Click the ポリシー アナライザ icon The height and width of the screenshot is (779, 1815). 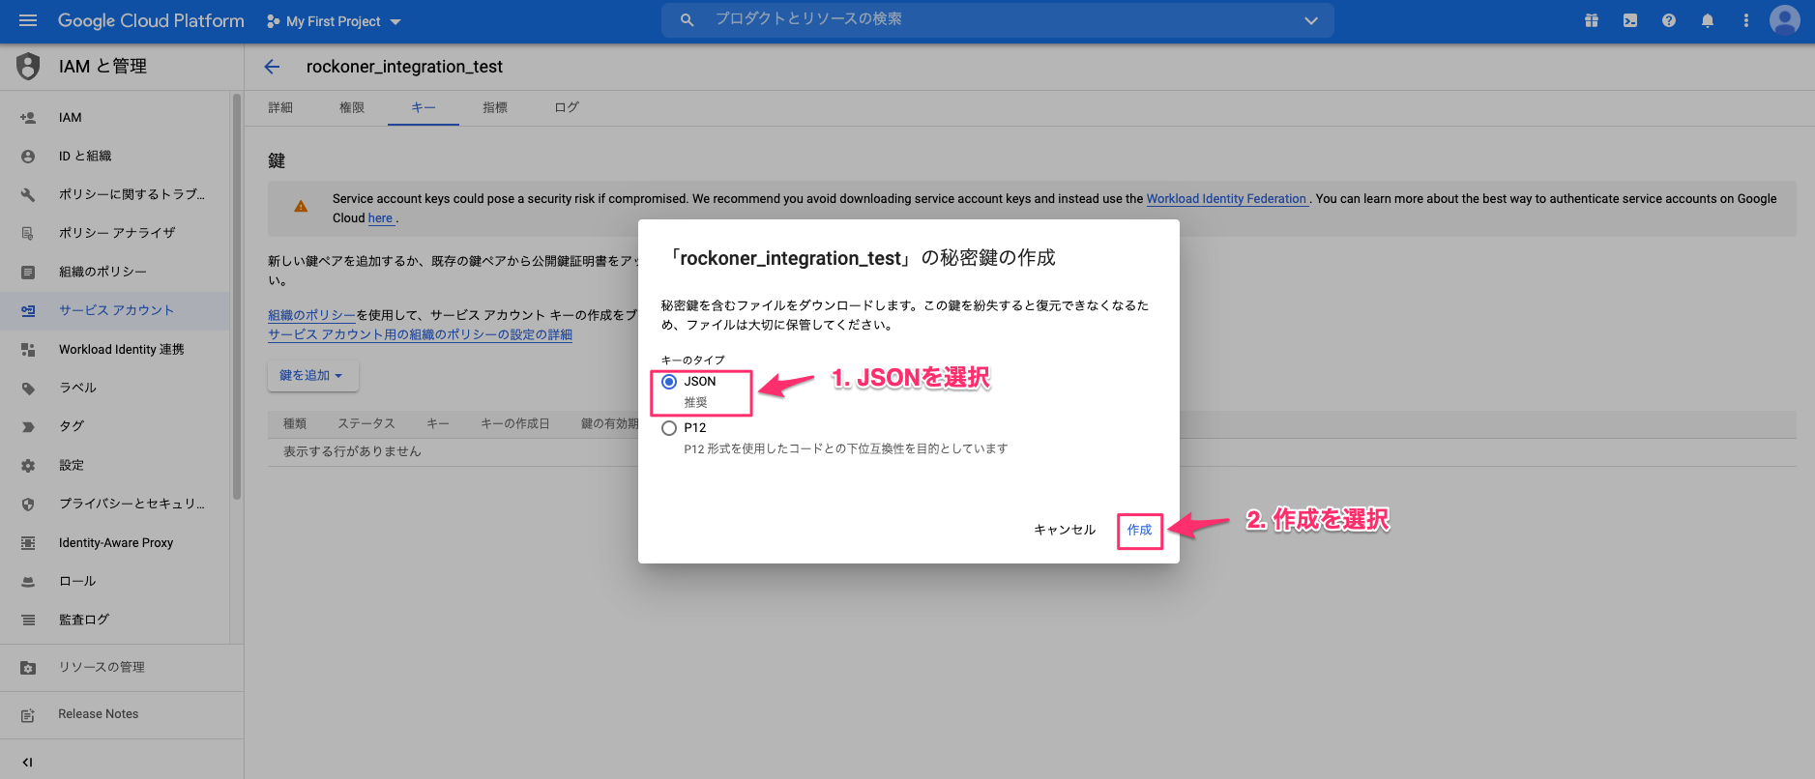coord(28,233)
